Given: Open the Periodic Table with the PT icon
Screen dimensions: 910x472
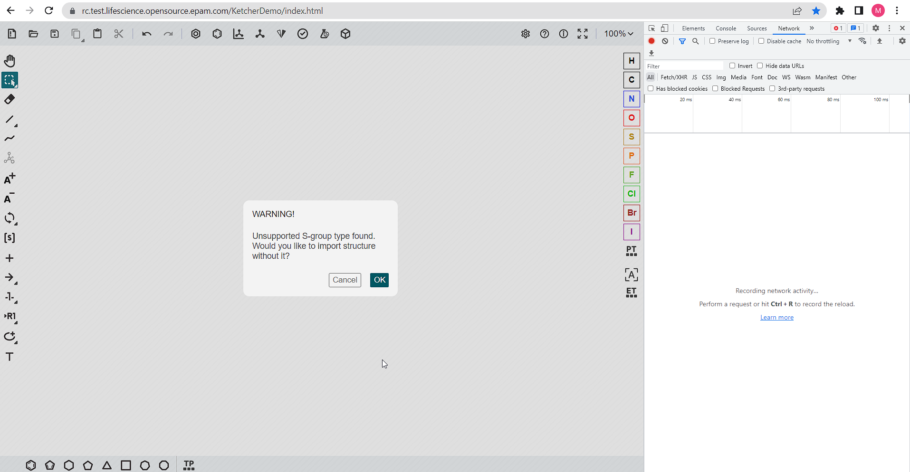Looking at the screenshot, I should 631,251.
